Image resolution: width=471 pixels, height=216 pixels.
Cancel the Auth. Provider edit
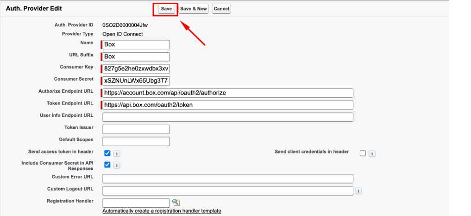(x=221, y=9)
